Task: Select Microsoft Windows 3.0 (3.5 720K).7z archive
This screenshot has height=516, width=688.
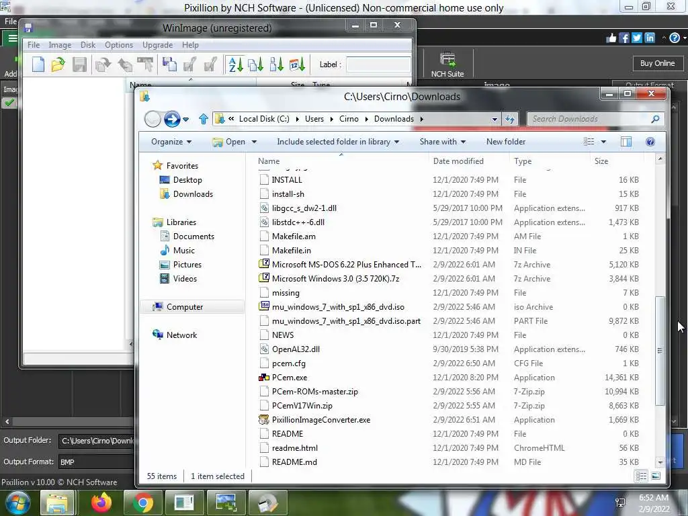Action: coord(335,279)
